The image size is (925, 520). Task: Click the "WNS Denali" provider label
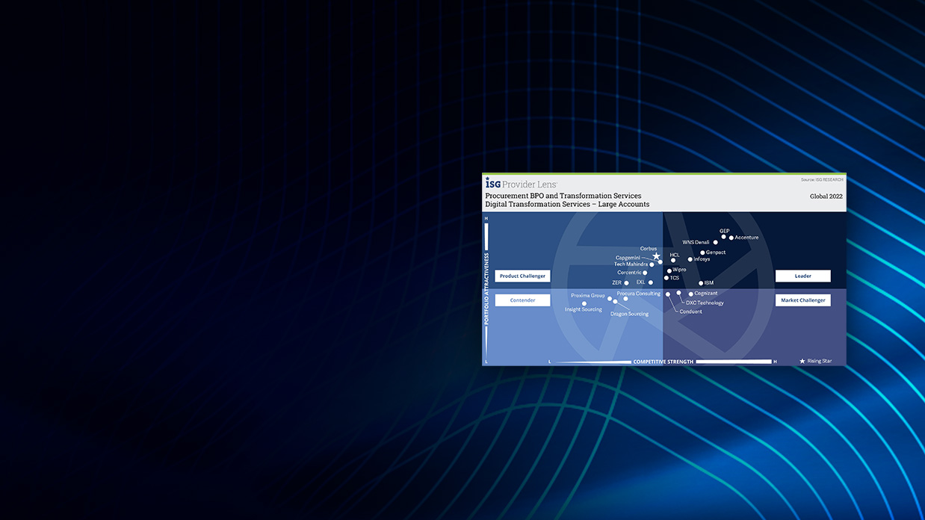coord(696,242)
